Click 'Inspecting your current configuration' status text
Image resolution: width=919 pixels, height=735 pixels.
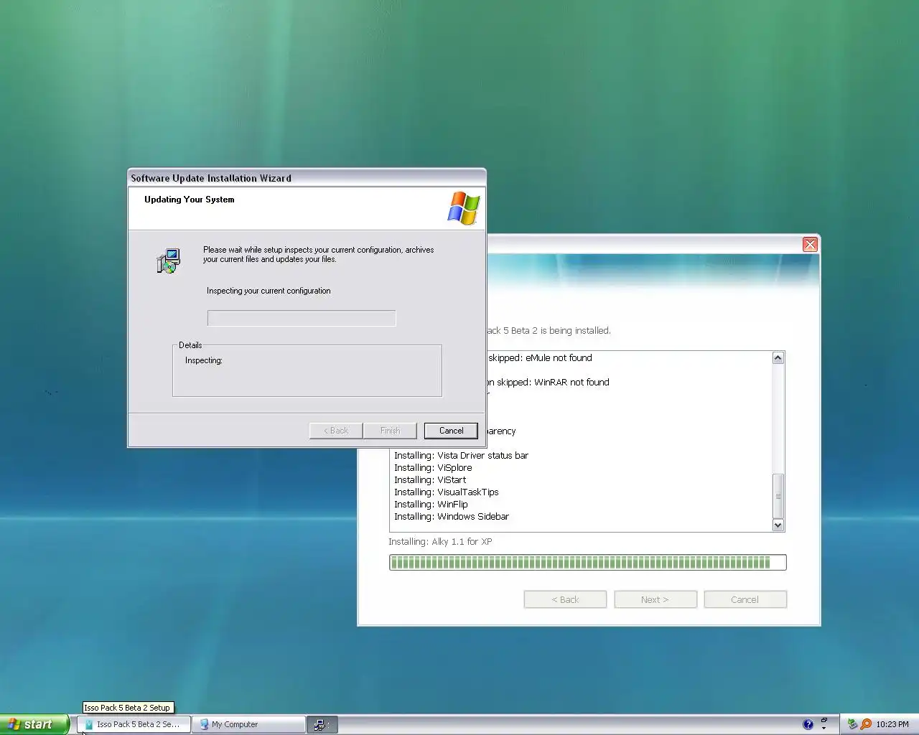click(x=269, y=291)
